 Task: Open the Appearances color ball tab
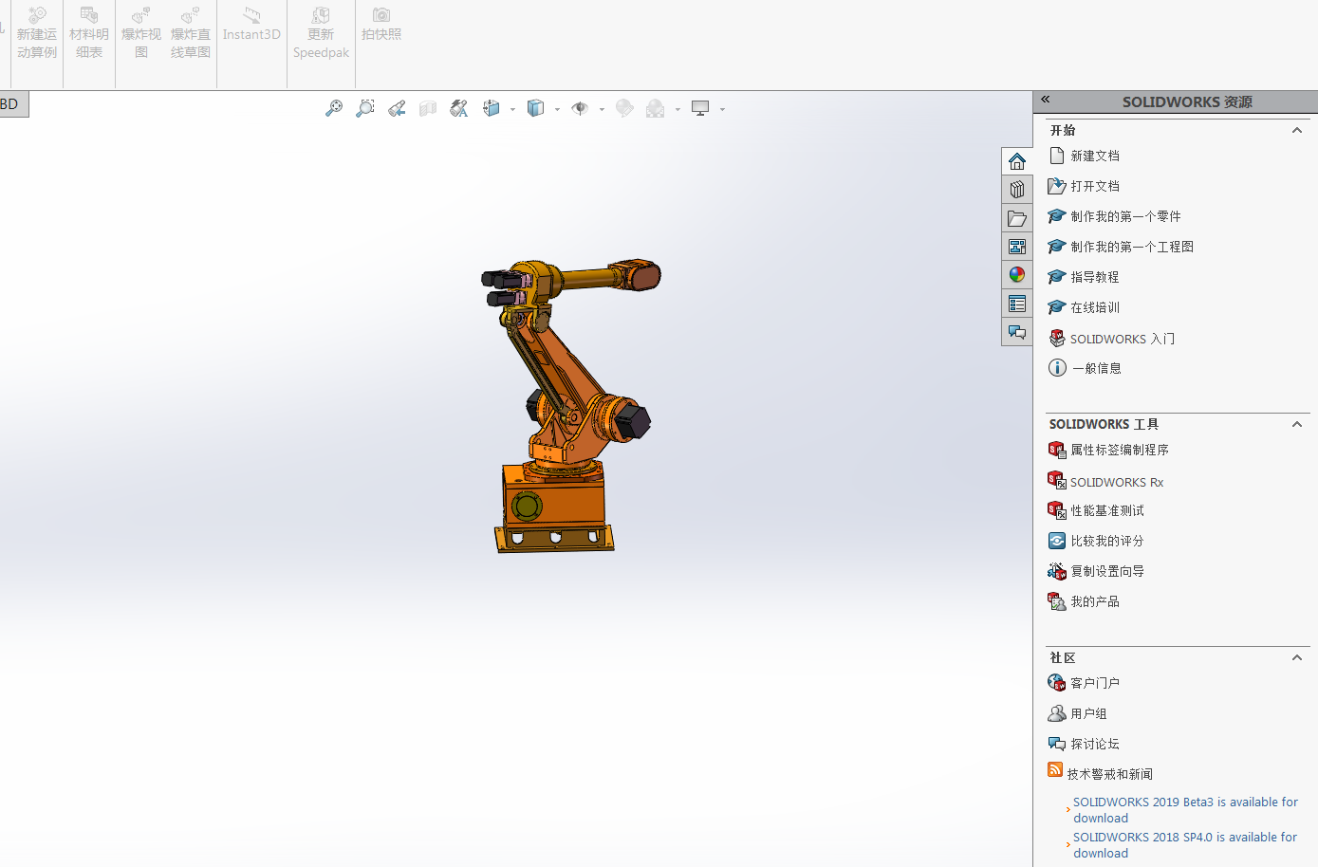[1017, 275]
